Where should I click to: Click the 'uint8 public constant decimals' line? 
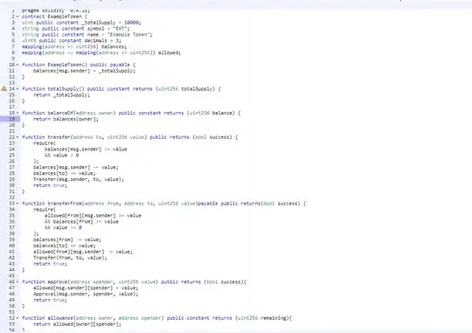72,41
